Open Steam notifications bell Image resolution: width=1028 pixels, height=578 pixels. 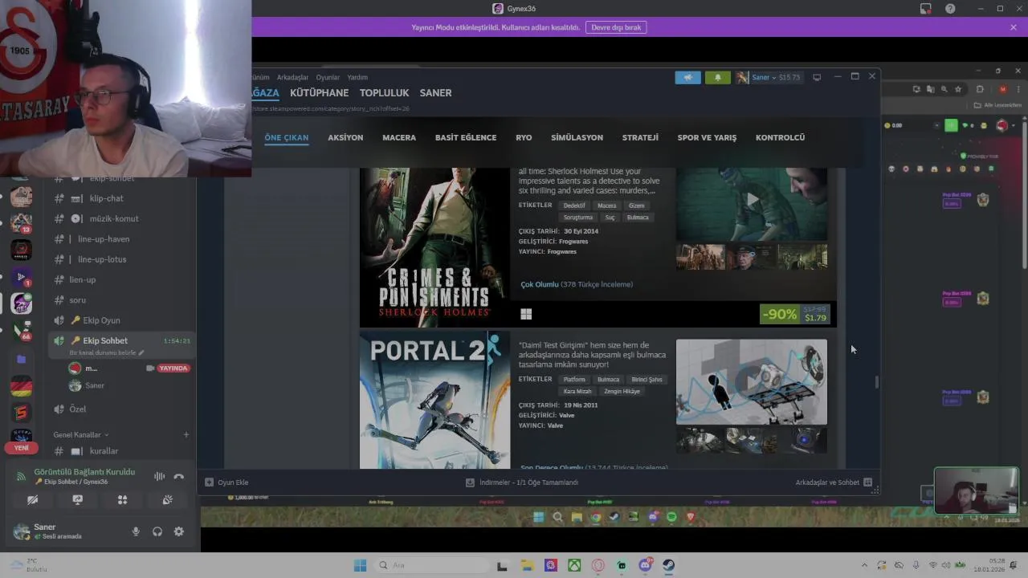717,77
